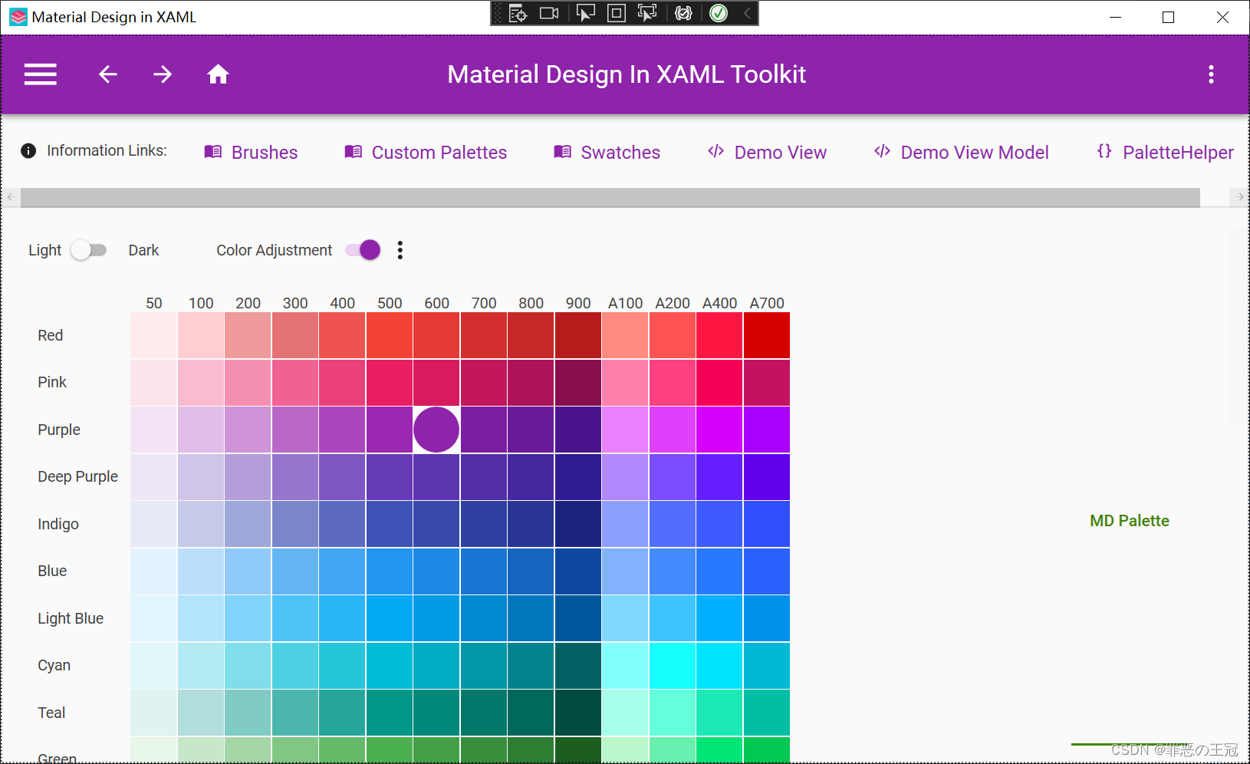This screenshot has width=1250, height=764.
Task: Click the 'Dark' theme label
Action: coord(143,250)
